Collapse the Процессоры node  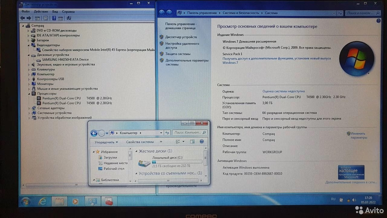(x=29, y=94)
